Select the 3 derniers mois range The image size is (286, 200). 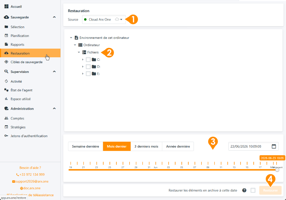coord(146,146)
